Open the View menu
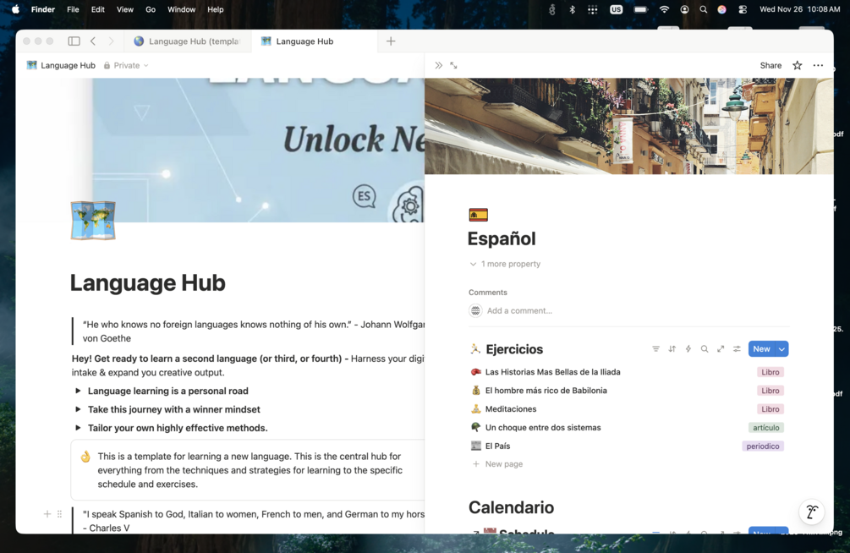The width and height of the screenshot is (850, 553). (x=124, y=9)
